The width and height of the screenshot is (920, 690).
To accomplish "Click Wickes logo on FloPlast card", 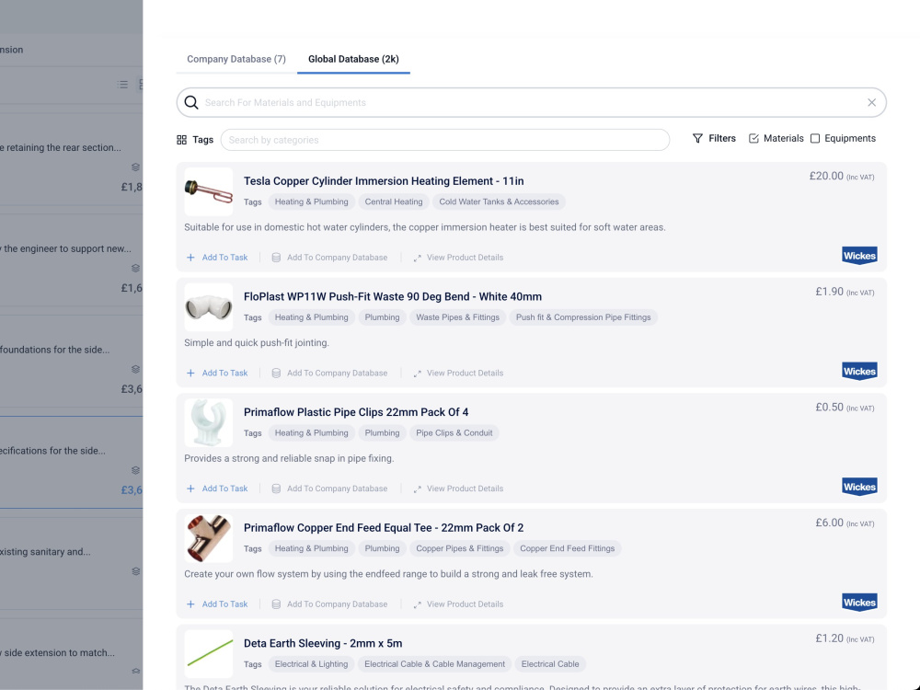I will tap(859, 372).
